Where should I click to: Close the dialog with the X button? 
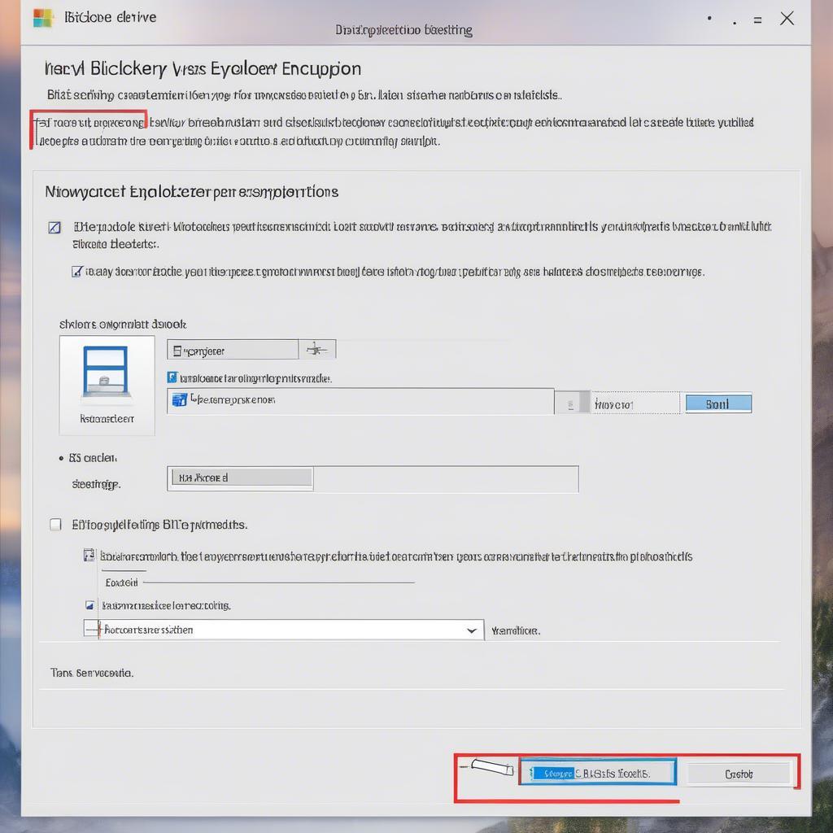pos(787,19)
